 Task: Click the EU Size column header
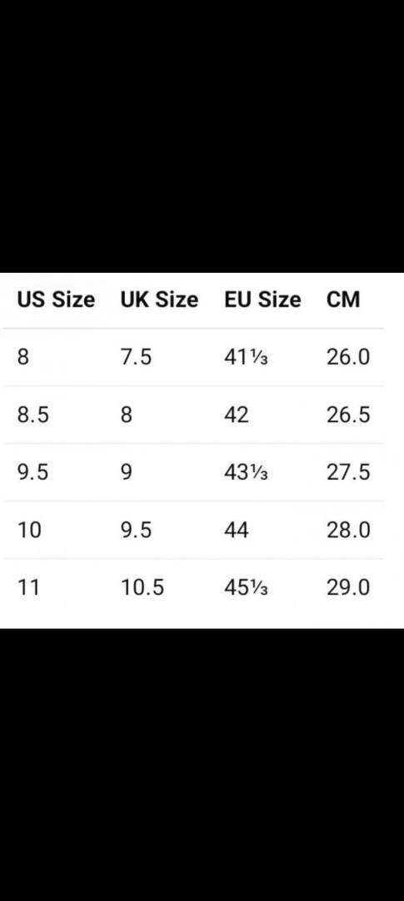(x=262, y=299)
